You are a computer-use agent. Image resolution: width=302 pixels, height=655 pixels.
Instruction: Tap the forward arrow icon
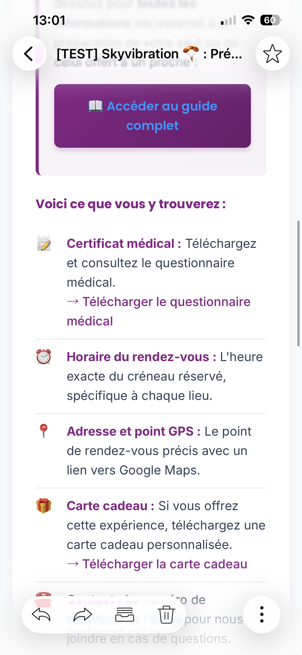tap(83, 614)
